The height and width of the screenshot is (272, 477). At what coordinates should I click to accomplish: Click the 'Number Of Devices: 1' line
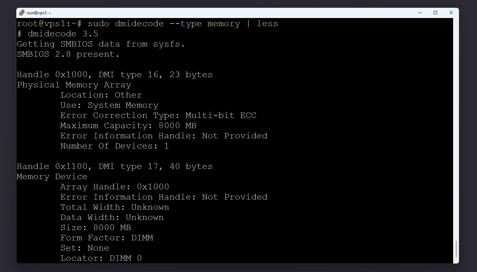point(114,146)
